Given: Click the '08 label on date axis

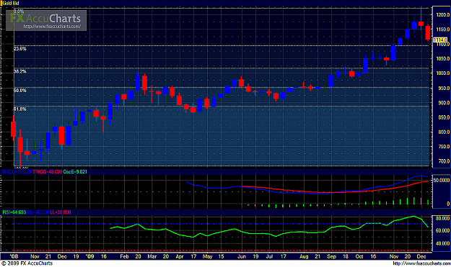Looking at the screenshot, I should (14, 256).
